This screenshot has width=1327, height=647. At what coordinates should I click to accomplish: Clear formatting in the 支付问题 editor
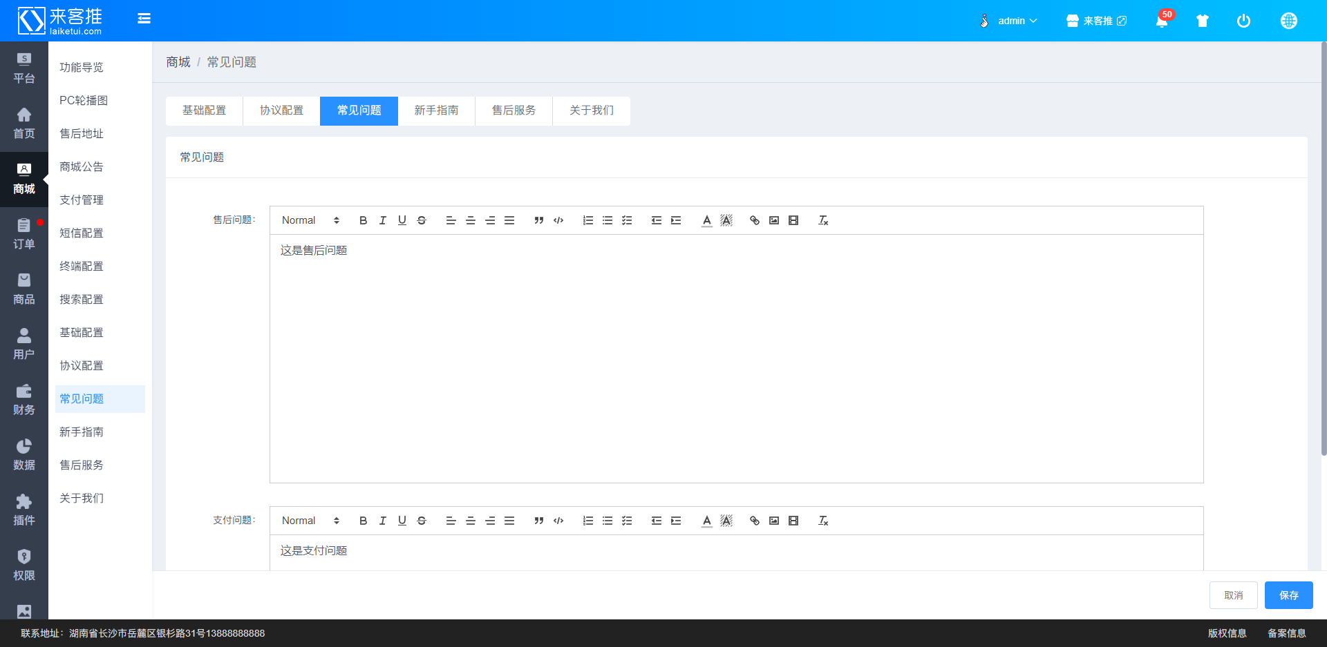coord(822,521)
